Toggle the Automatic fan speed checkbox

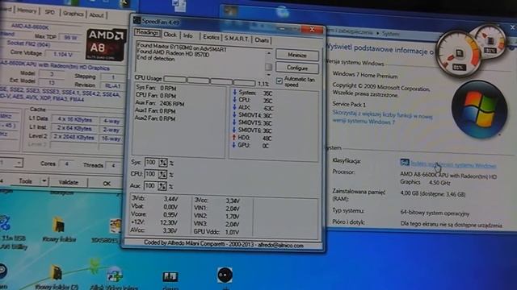coord(280,81)
